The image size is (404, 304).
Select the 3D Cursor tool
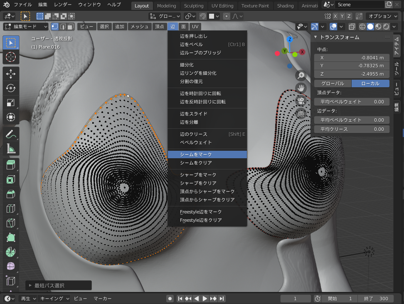coord(11,57)
